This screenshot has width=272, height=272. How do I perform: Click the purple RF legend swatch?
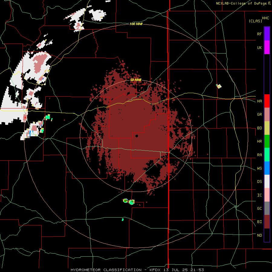pyautogui.click(x=267, y=34)
